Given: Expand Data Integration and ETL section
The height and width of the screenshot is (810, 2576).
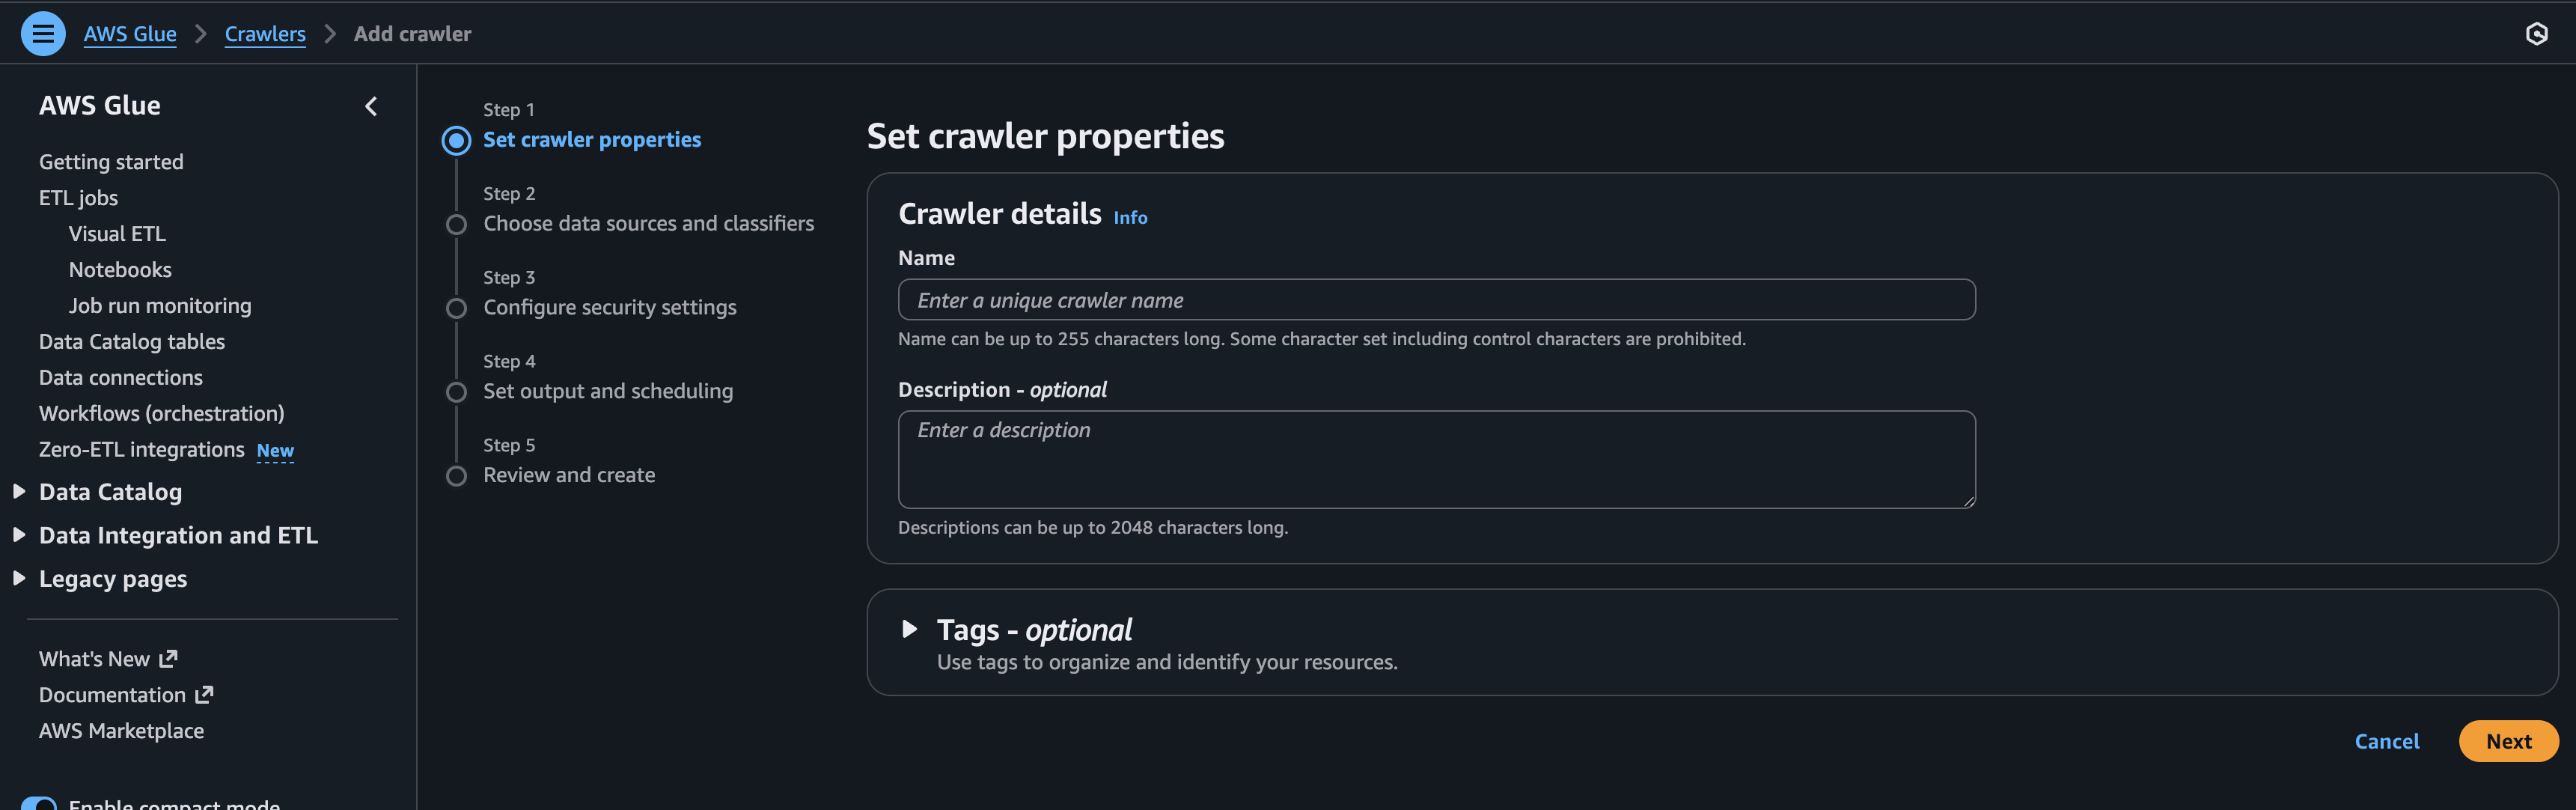Looking at the screenshot, I should pyautogui.click(x=19, y=535).
